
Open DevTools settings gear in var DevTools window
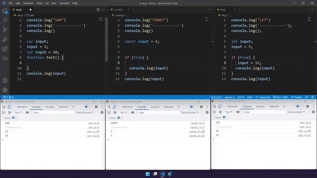pos(96,107)
